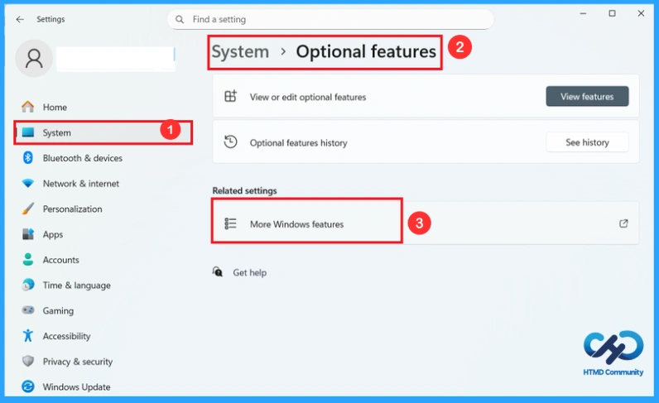The width and height of the screenshot is (659, 403).
Task: Click the View features button
Action: point(587,96)
